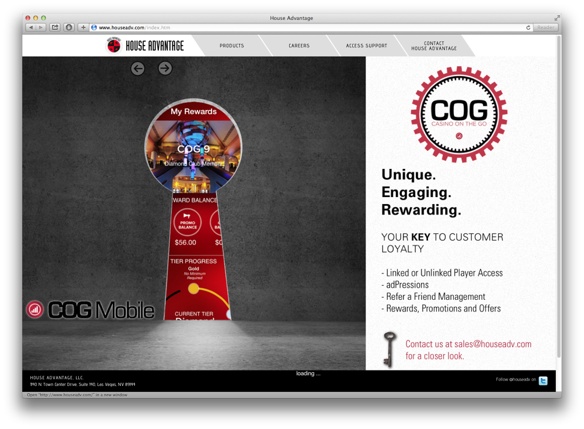Open the Products menu tab

click(x=232, y=46)
